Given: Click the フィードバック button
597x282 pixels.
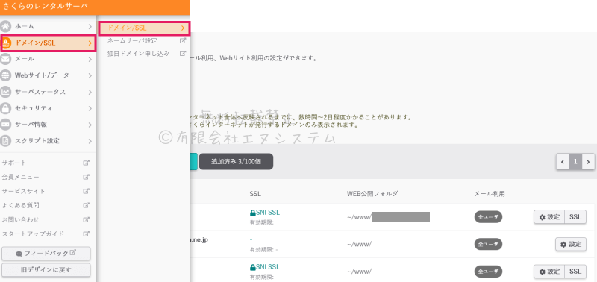Looking at the screenshot, I should click(46, 254).
